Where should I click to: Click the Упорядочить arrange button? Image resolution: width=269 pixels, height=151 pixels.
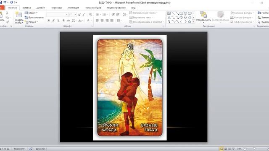pos(203,17)
